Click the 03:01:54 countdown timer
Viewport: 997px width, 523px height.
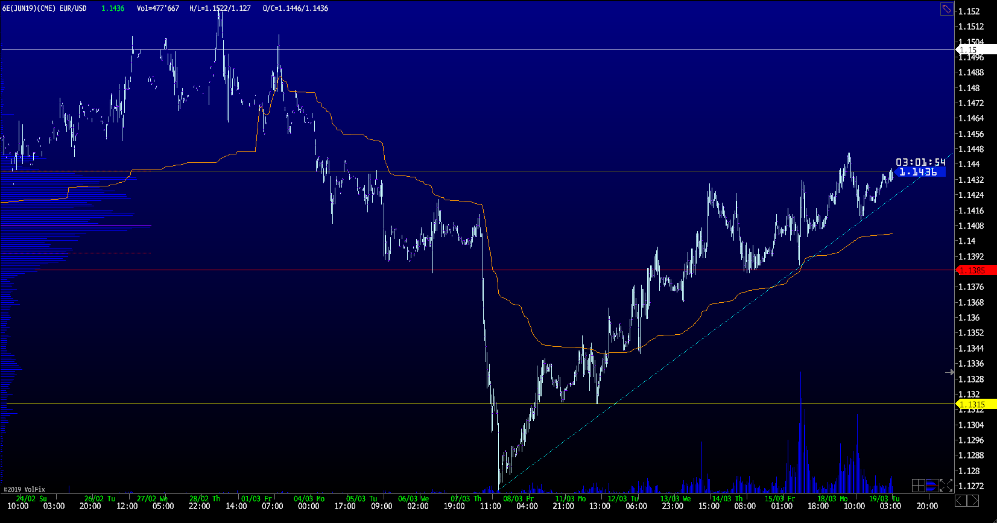click(x=920, y=162)
